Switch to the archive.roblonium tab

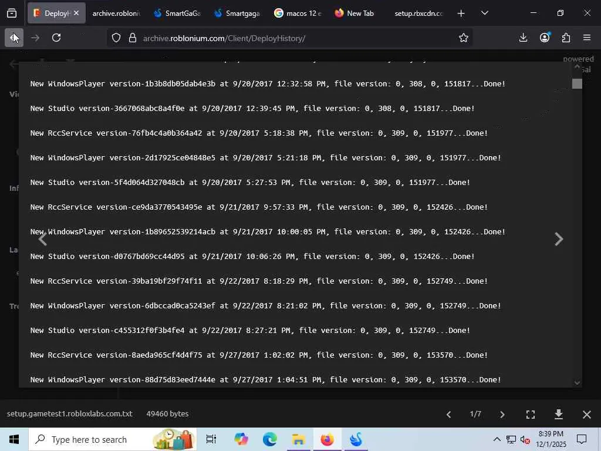tap(116, 14)
